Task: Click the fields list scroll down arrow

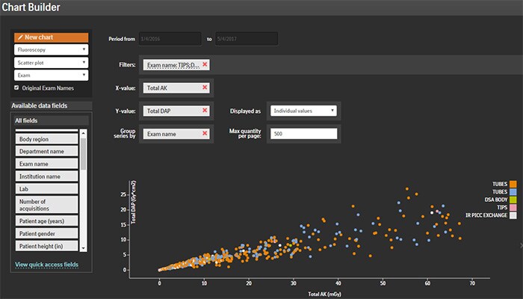Action: 84,248
